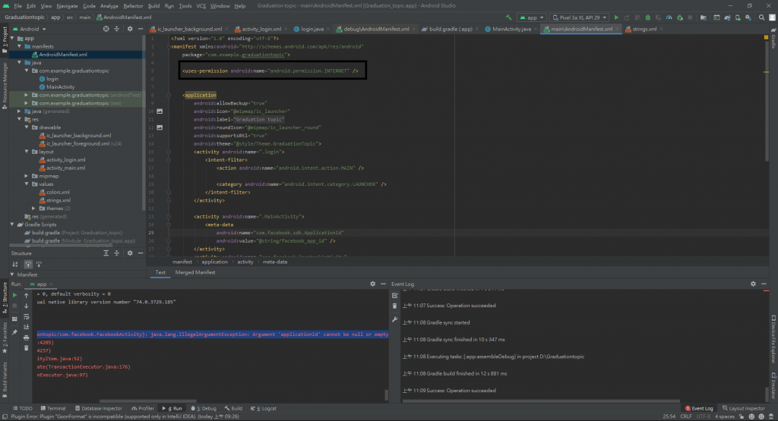Switch to Merged Manifest view
The height and width of the screenshot is (421, 778).
tap(194, 272)
